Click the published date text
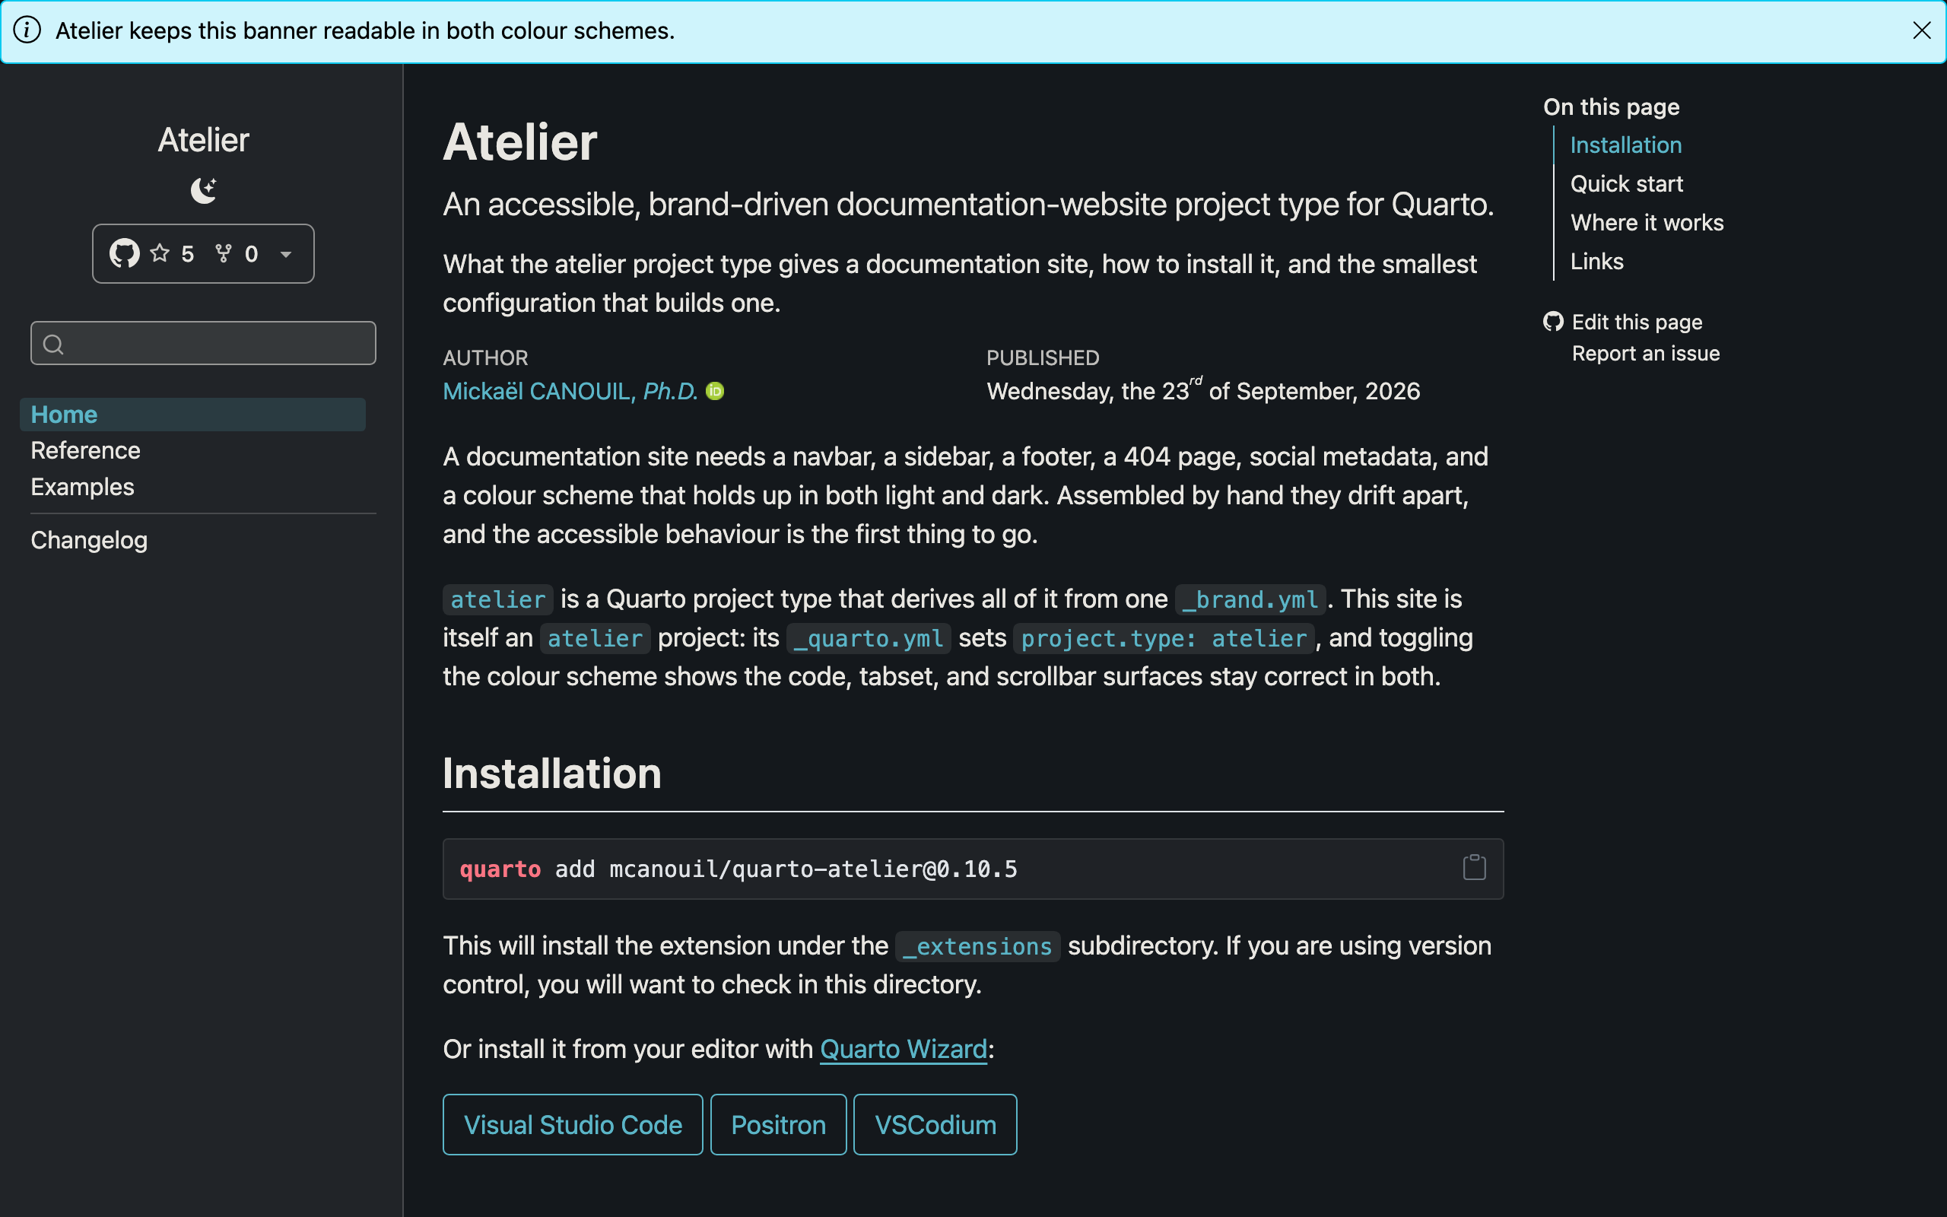1947x1217 pixels. 1204,390
